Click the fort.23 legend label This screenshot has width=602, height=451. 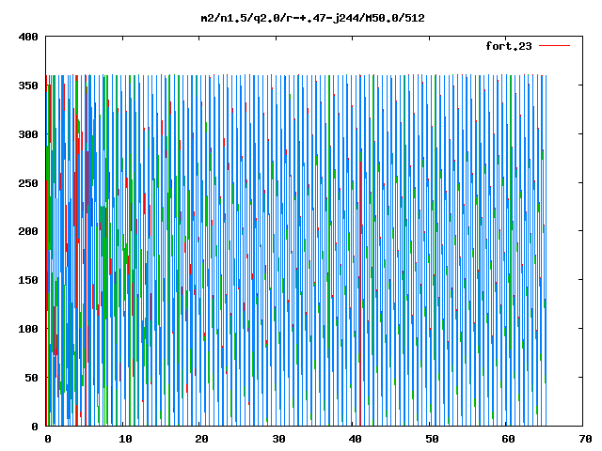coord(508,46)
